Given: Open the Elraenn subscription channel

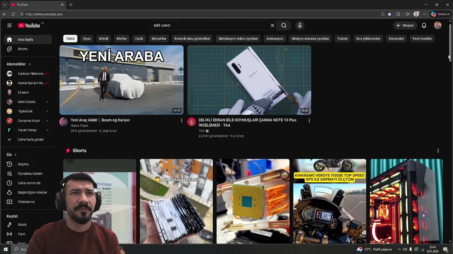Looking at the screenshot, I should pos(28,92).
